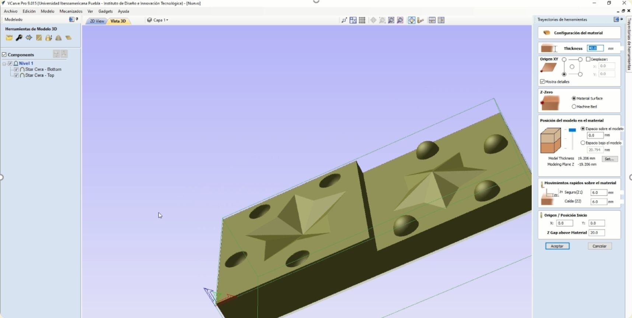The width and height of the screenshot is (632, 318).
Task: Open the Ayuda menu
Action: 123,11
